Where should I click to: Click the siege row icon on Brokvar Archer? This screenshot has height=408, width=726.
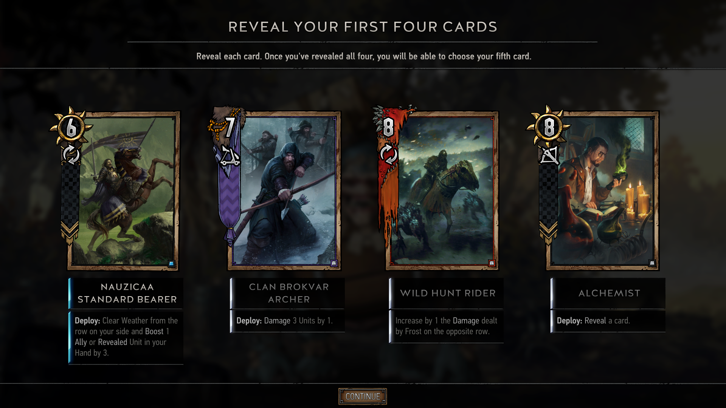[x=230, y=156]
